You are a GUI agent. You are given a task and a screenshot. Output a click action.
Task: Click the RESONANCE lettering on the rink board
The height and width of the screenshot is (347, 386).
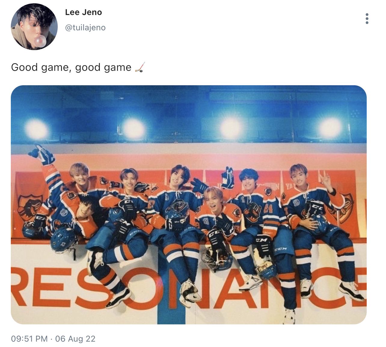(x=189, y=288)
